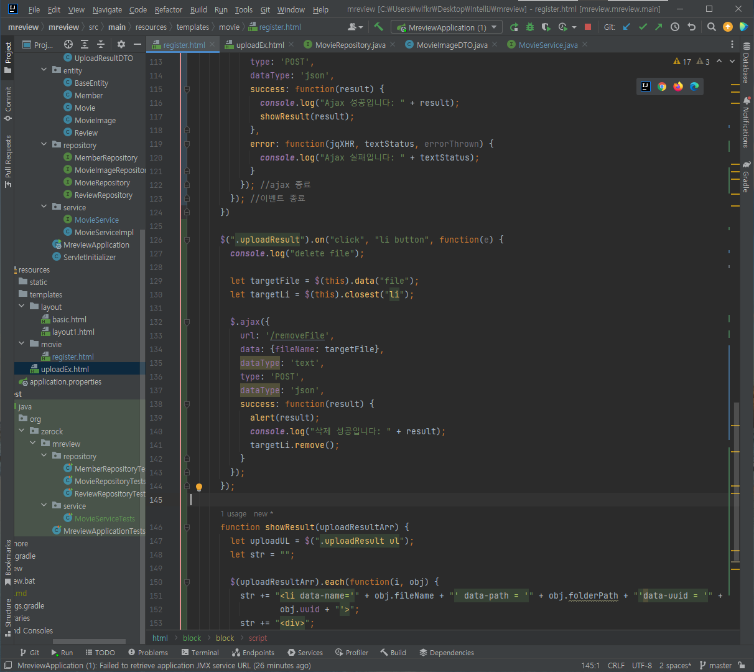
Task: Stop the running application with the red square
Action: [x=587, y=27]
